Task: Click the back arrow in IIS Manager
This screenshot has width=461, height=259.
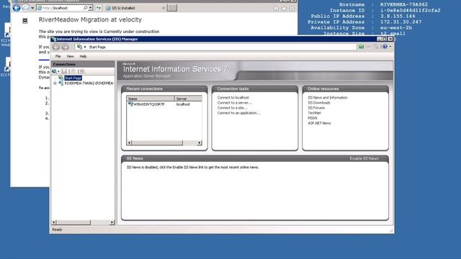Action: pos(56,47)
